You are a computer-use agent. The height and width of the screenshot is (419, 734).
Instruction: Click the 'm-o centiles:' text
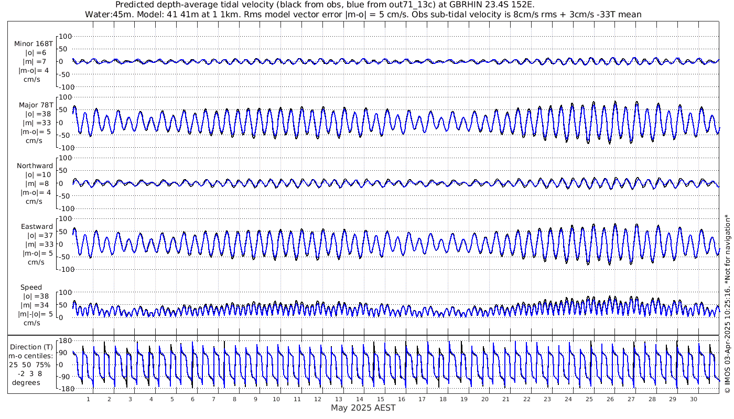(31, 356)
